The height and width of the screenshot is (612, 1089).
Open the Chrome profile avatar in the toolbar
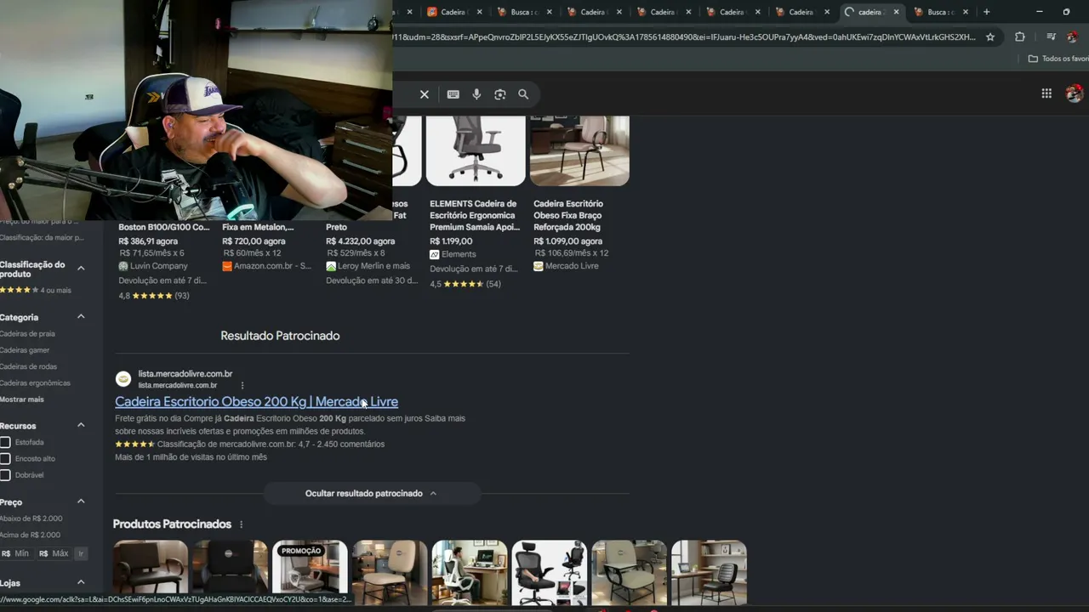click(1073, 37)
